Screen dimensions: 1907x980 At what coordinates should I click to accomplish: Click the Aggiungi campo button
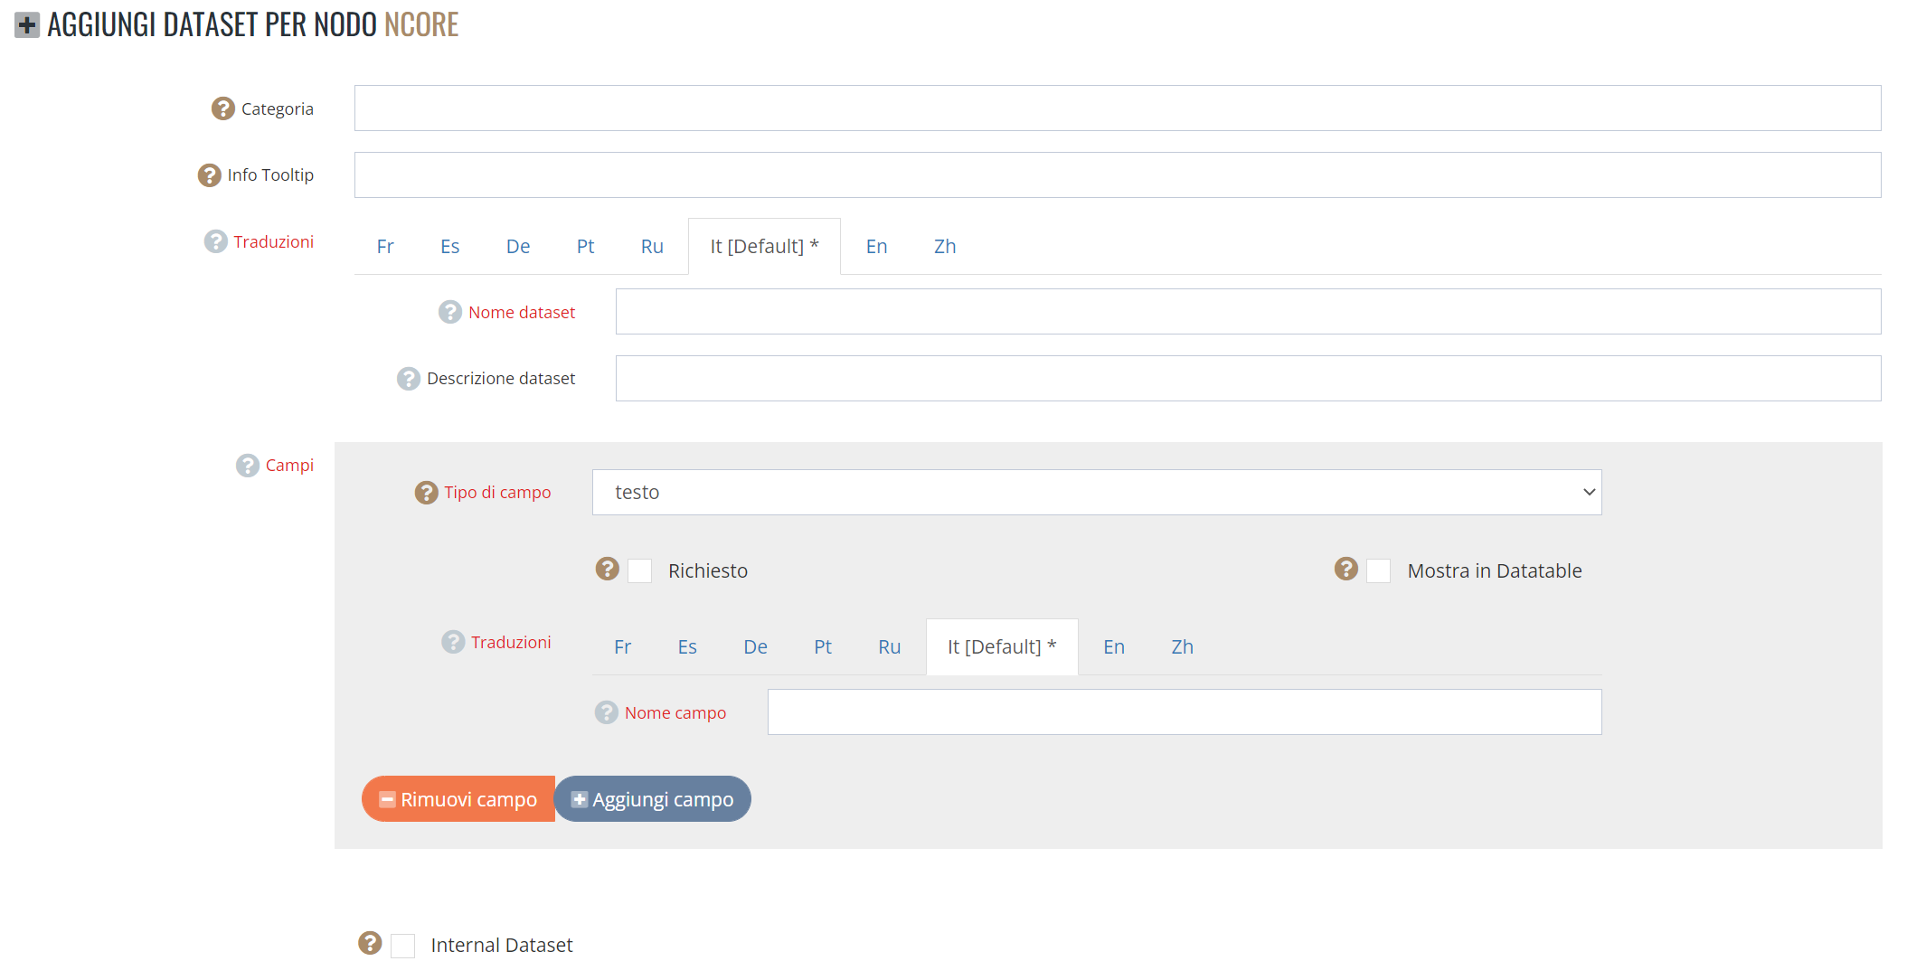pyautogui.click(x=653, y=799)
